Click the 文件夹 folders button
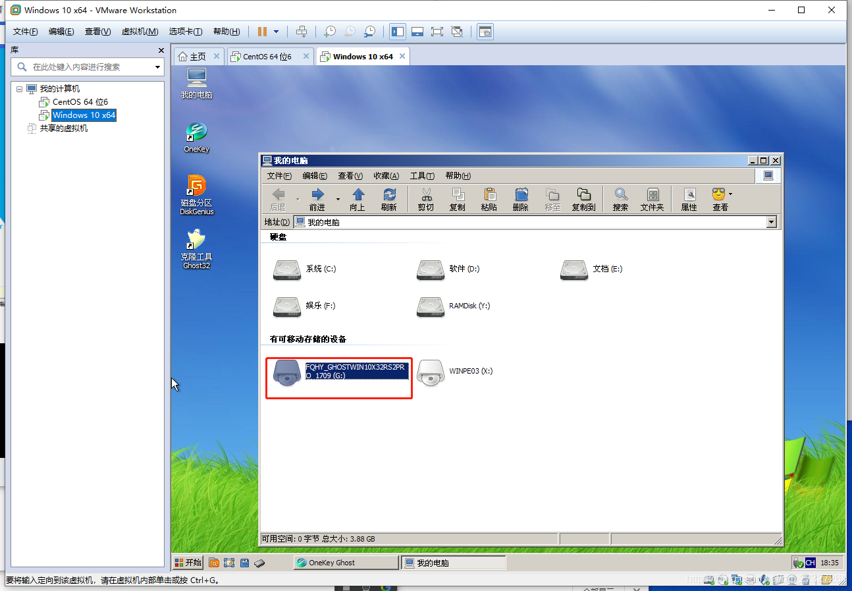 point(652,199)
